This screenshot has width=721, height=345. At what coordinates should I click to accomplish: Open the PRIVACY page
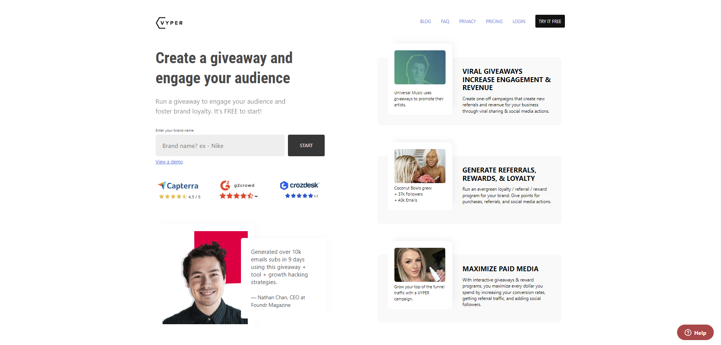(x=467, y=21)
